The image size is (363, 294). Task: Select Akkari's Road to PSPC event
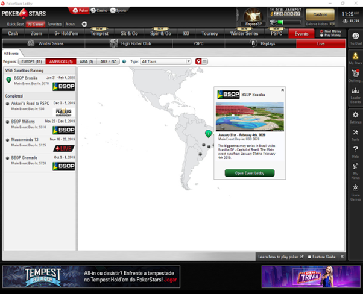click(40, 108)
